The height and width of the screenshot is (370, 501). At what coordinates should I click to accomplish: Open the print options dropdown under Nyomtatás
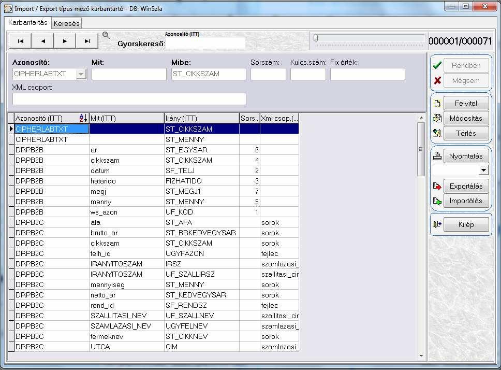click(x=483, y=170)
